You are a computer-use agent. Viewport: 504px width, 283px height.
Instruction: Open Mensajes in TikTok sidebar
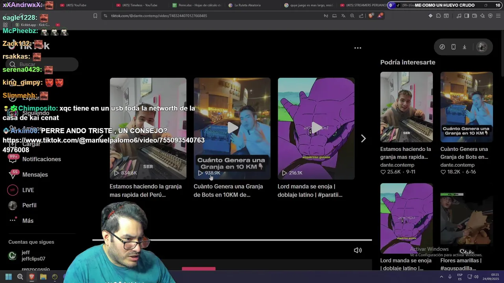tap(28, 175)
